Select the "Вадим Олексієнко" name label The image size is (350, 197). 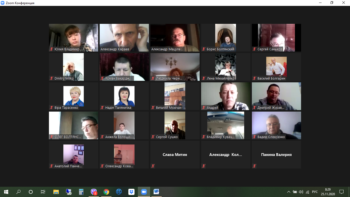point(271,137)
